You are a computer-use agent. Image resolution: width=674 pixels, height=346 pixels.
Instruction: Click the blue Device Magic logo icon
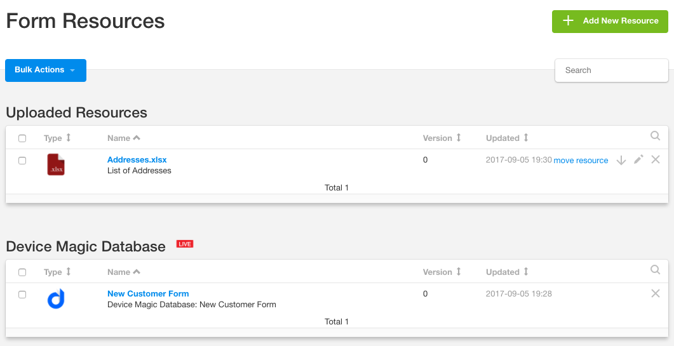click(x=56, y=299)
